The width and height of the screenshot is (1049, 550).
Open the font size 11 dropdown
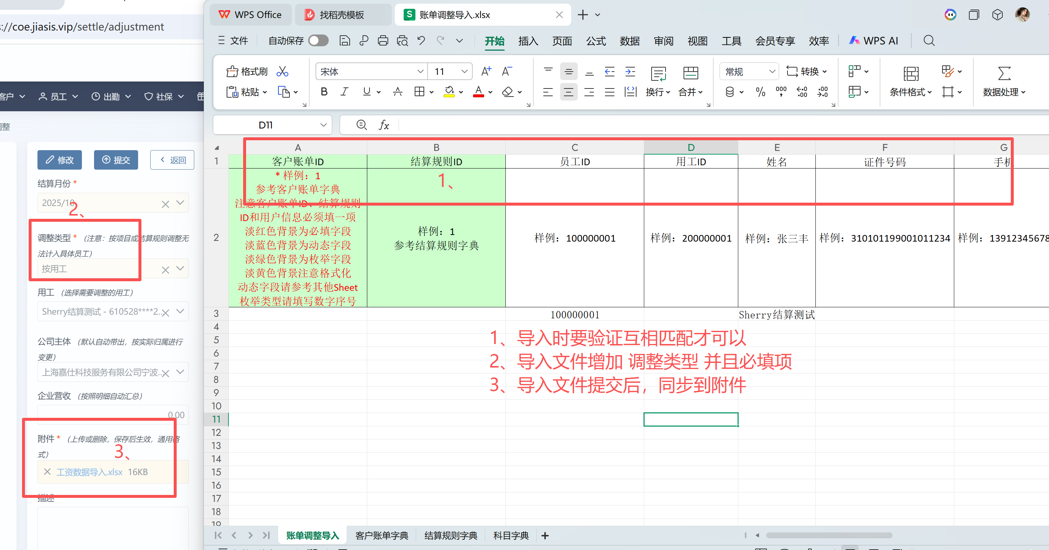pyautogui.click(x=464, y=72)
